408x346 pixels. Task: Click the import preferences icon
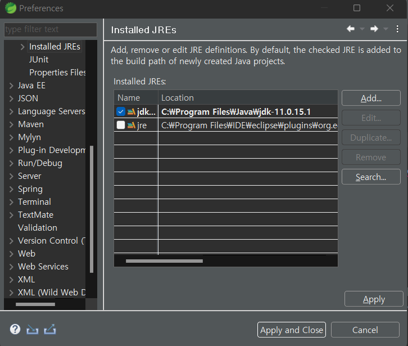point(32,330)
